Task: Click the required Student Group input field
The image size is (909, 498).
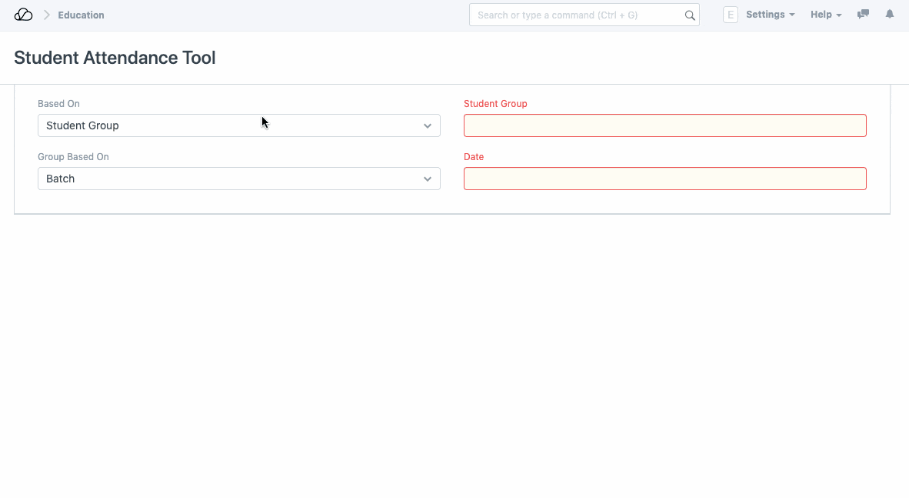Action: coord(664,125)
